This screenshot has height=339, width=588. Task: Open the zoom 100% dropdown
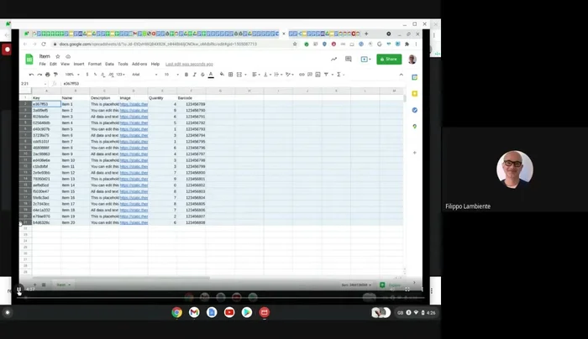click(x=71, y=75)
